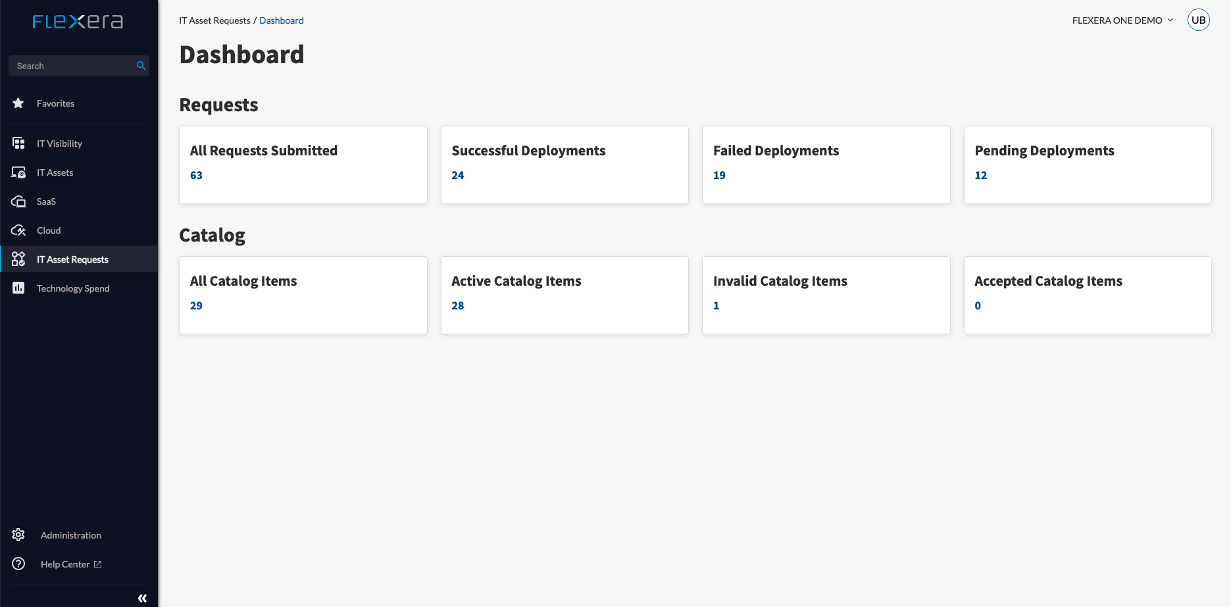Open the Technology Spend menu item

[x=73, y=288]
